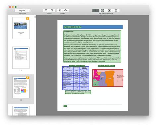
Task: Click the zoom in magnifier icon
Action: pyautogui.click(x=46, y=10)
